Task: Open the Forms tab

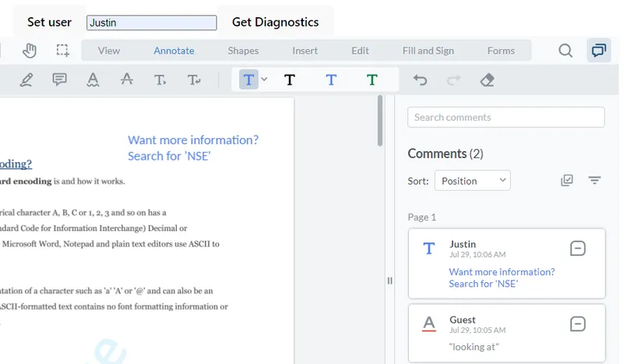Action: tap(501, 51)
